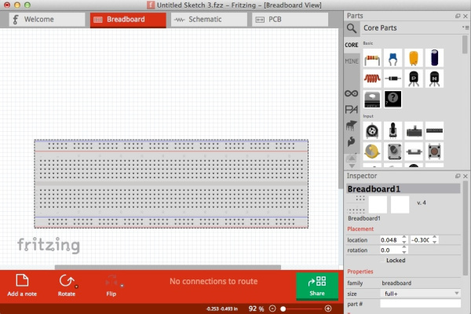471x314 pixels.
Task: Open the Arduino parts bin infinity icon
Action: 352,93
